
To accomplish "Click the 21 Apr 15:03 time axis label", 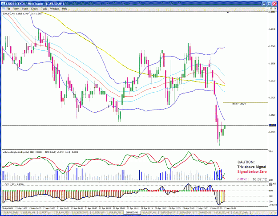I will [119, 208].
